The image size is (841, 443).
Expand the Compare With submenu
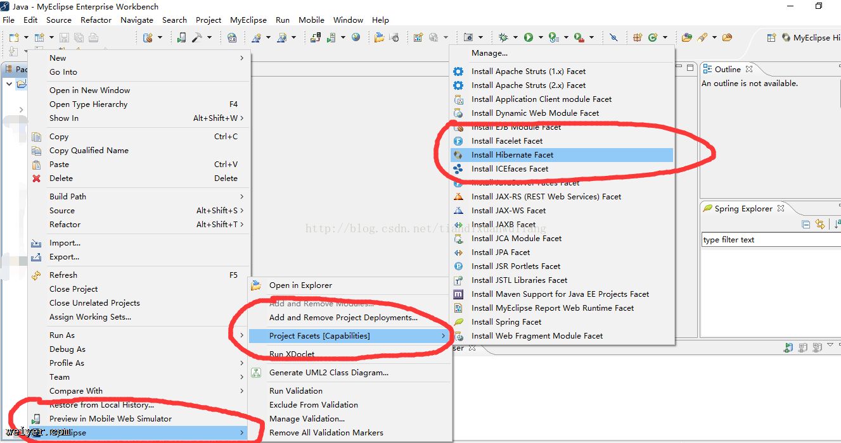[x=139, y=391]
